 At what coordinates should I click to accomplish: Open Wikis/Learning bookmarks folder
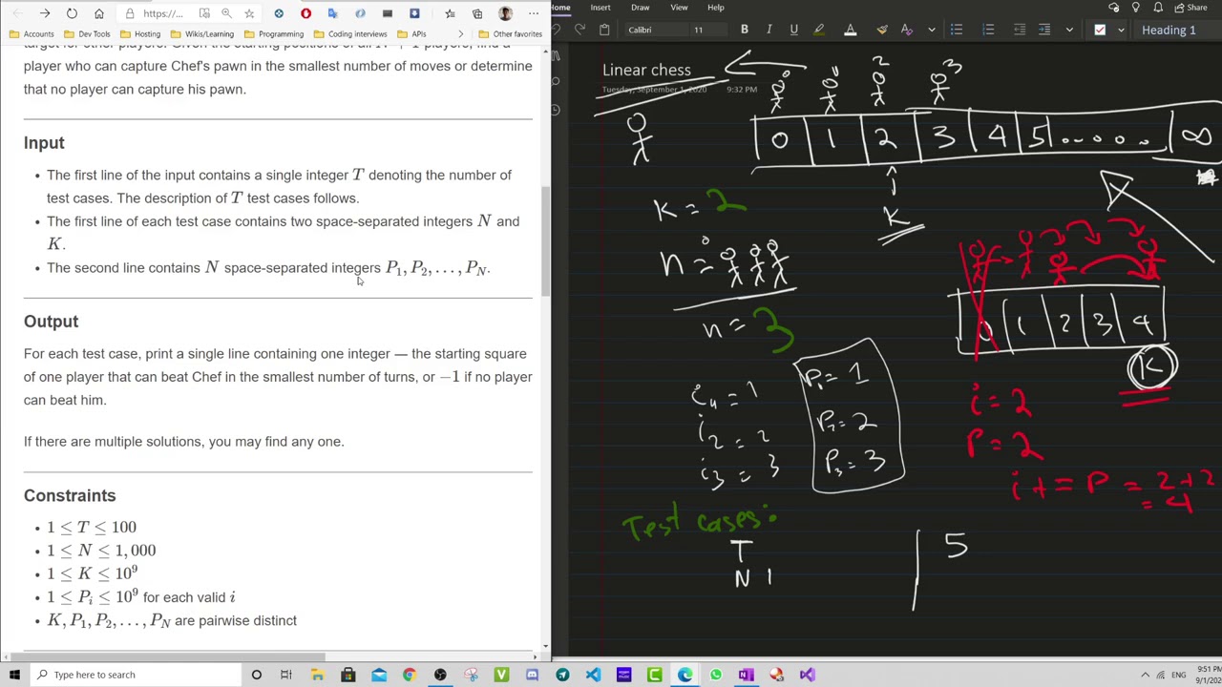point(202,34)
